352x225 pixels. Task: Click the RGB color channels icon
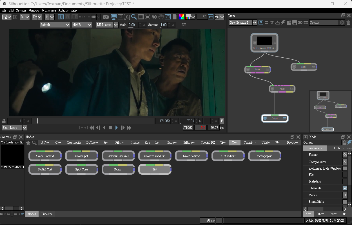point(181,17)
